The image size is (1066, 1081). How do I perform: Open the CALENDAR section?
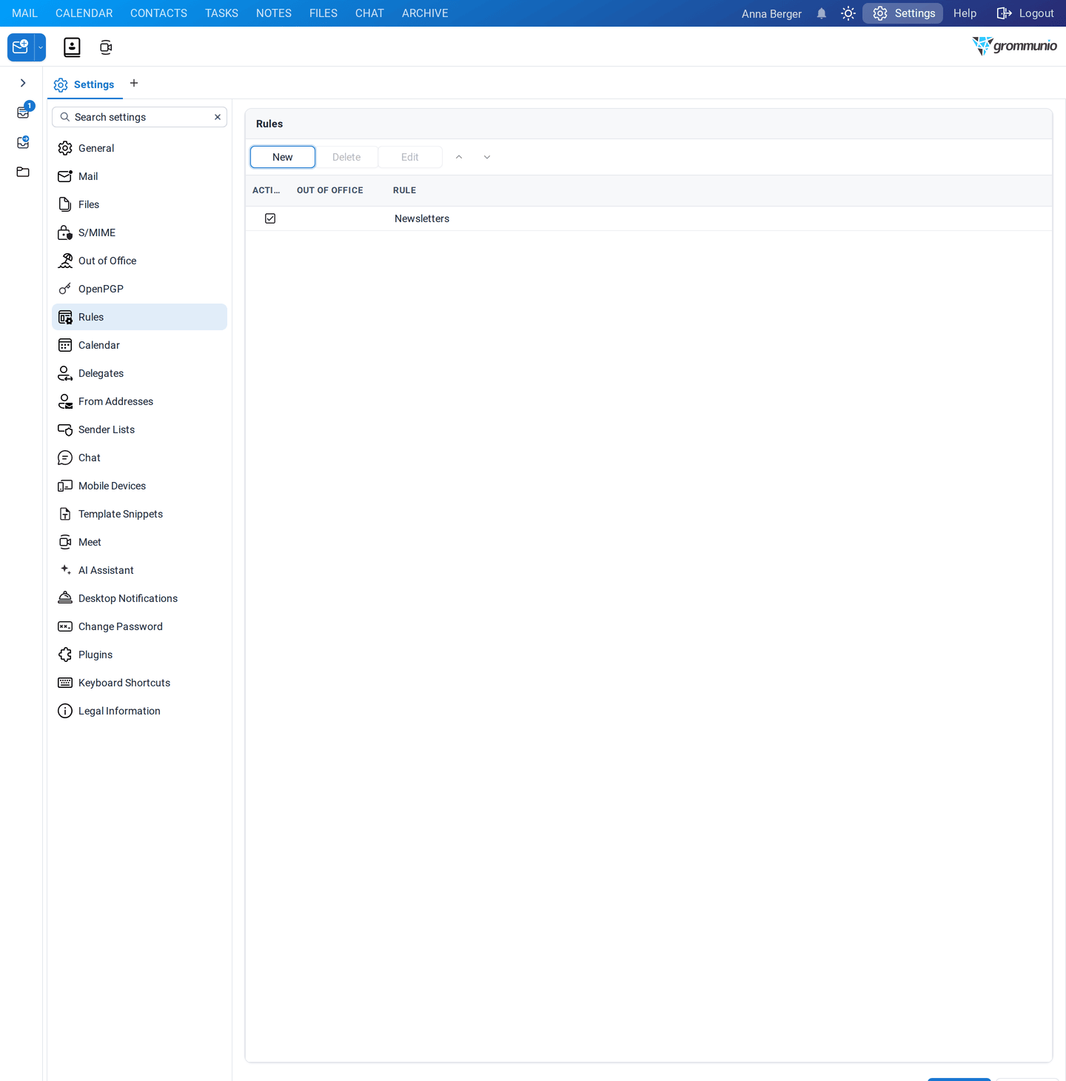pyautogui.click(x=84, y=13)
